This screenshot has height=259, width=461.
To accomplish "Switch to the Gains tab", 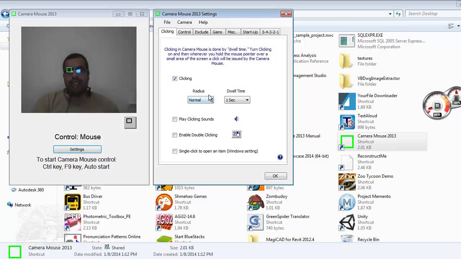I will point(217,32).
